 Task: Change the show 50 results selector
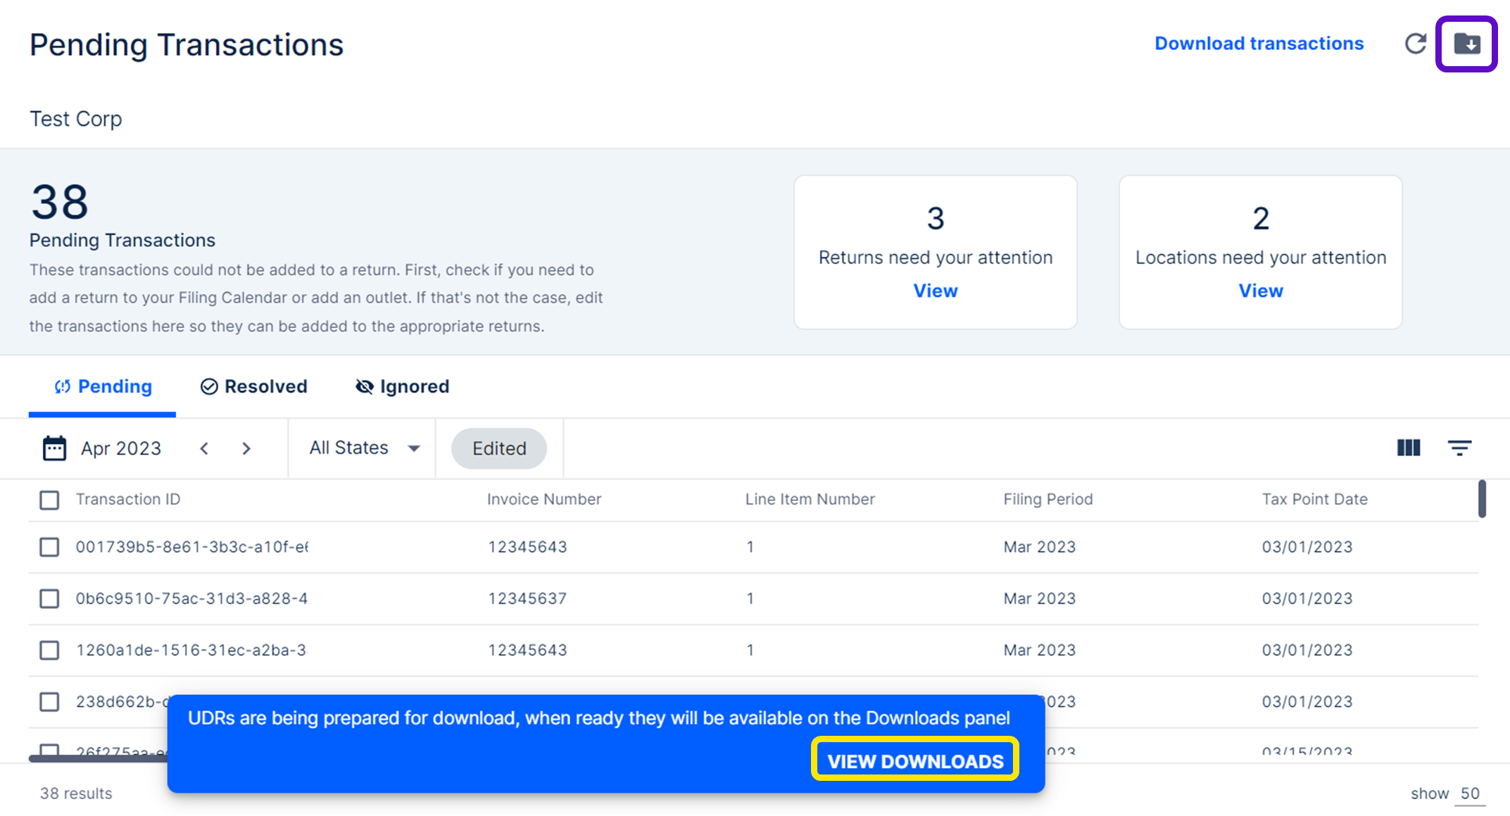[x=1470, y=793]
